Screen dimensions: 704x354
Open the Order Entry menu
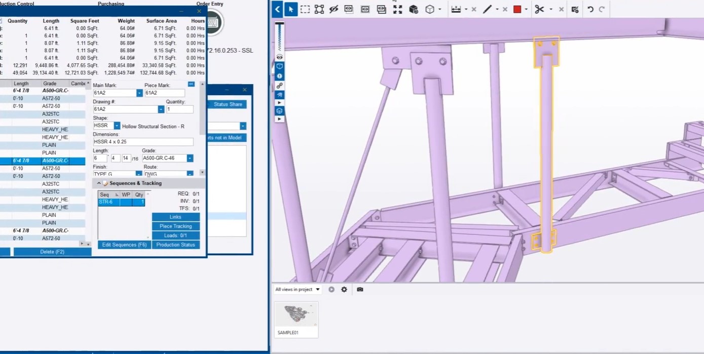(210, 4)
